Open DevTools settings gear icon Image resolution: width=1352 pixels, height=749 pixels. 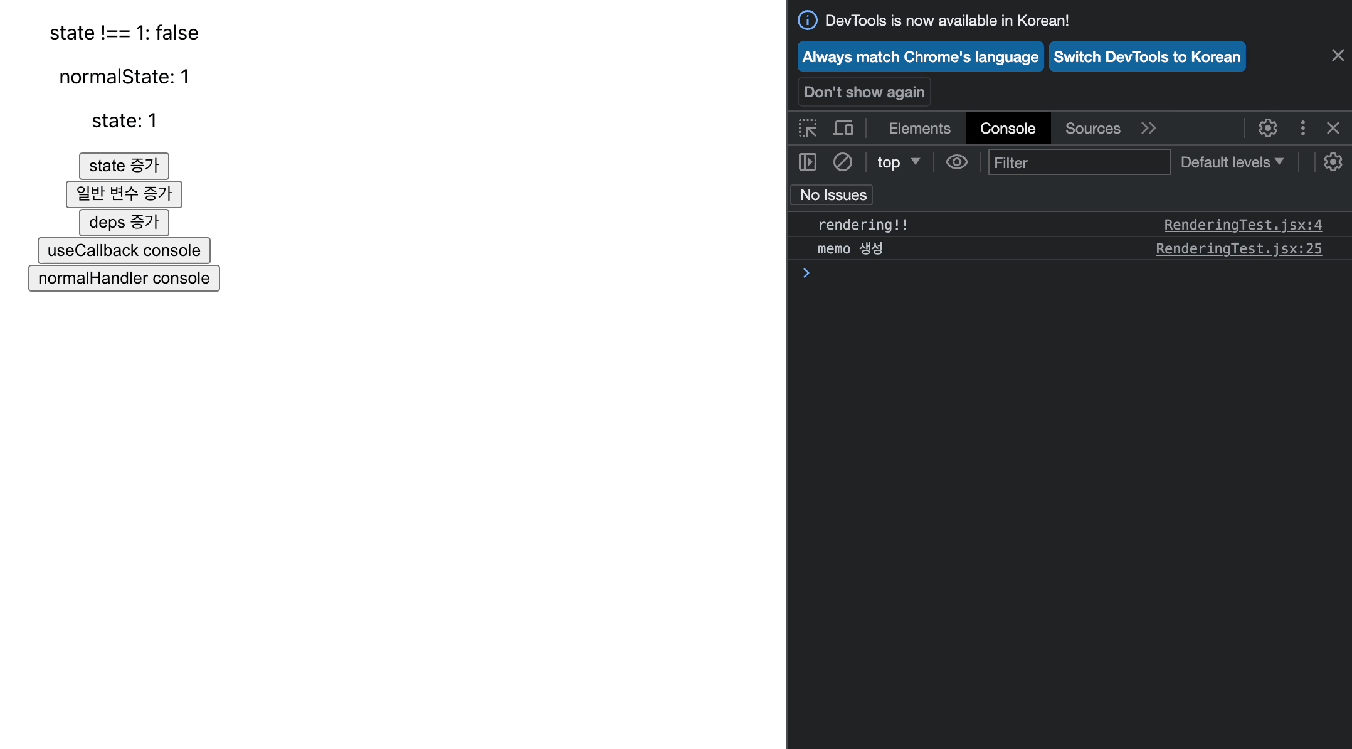pos(1267,129)
